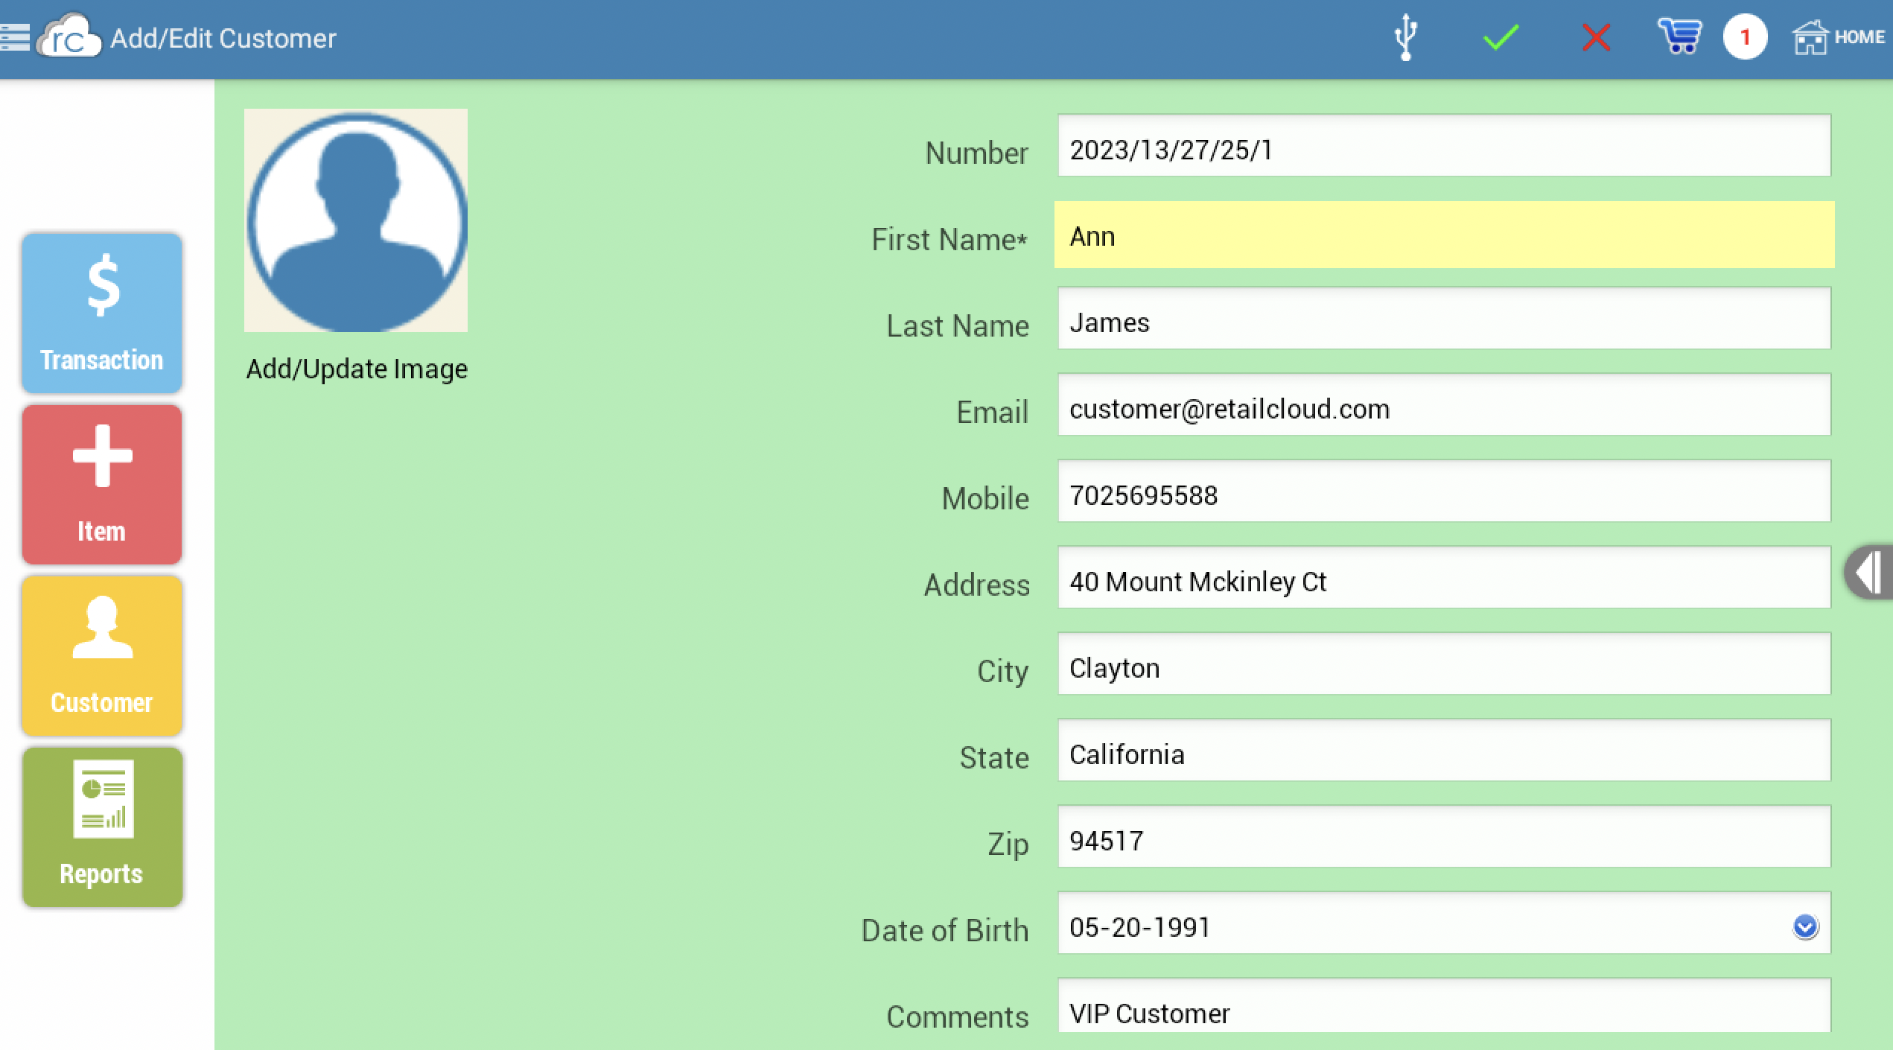Screen dimensions: 1893x1050
Task: Cancel editing with red X icon
Action: click(1596, 37)
